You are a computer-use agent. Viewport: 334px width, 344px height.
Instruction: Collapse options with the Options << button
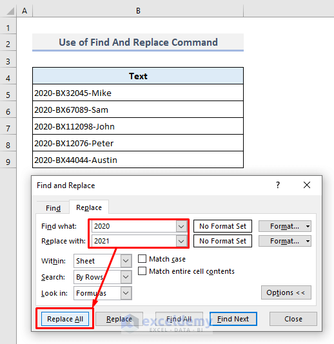point(286,292)
